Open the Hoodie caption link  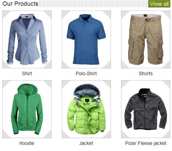[x=27, y=143]
